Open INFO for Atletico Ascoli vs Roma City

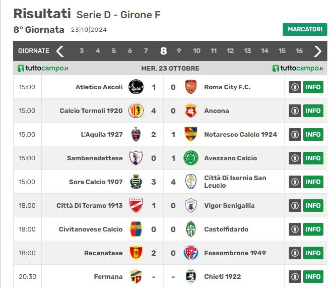click(x=313, y=87)
